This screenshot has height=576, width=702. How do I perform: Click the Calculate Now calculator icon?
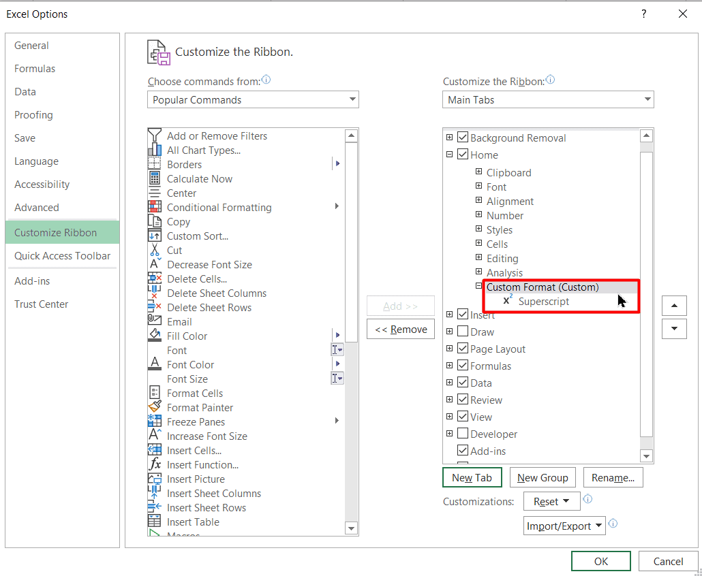pyautogui.click(x=155, y=178)
